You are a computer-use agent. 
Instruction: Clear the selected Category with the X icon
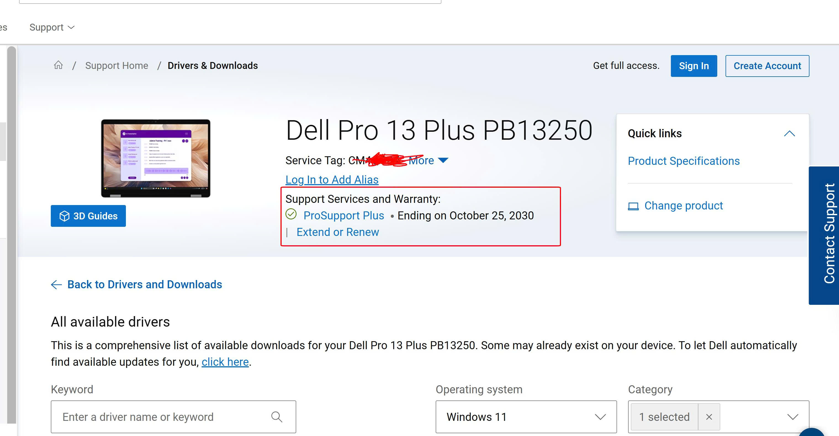[709, 416]
